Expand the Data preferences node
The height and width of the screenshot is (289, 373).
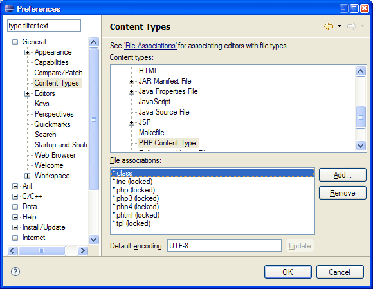[x=15, y=207]
